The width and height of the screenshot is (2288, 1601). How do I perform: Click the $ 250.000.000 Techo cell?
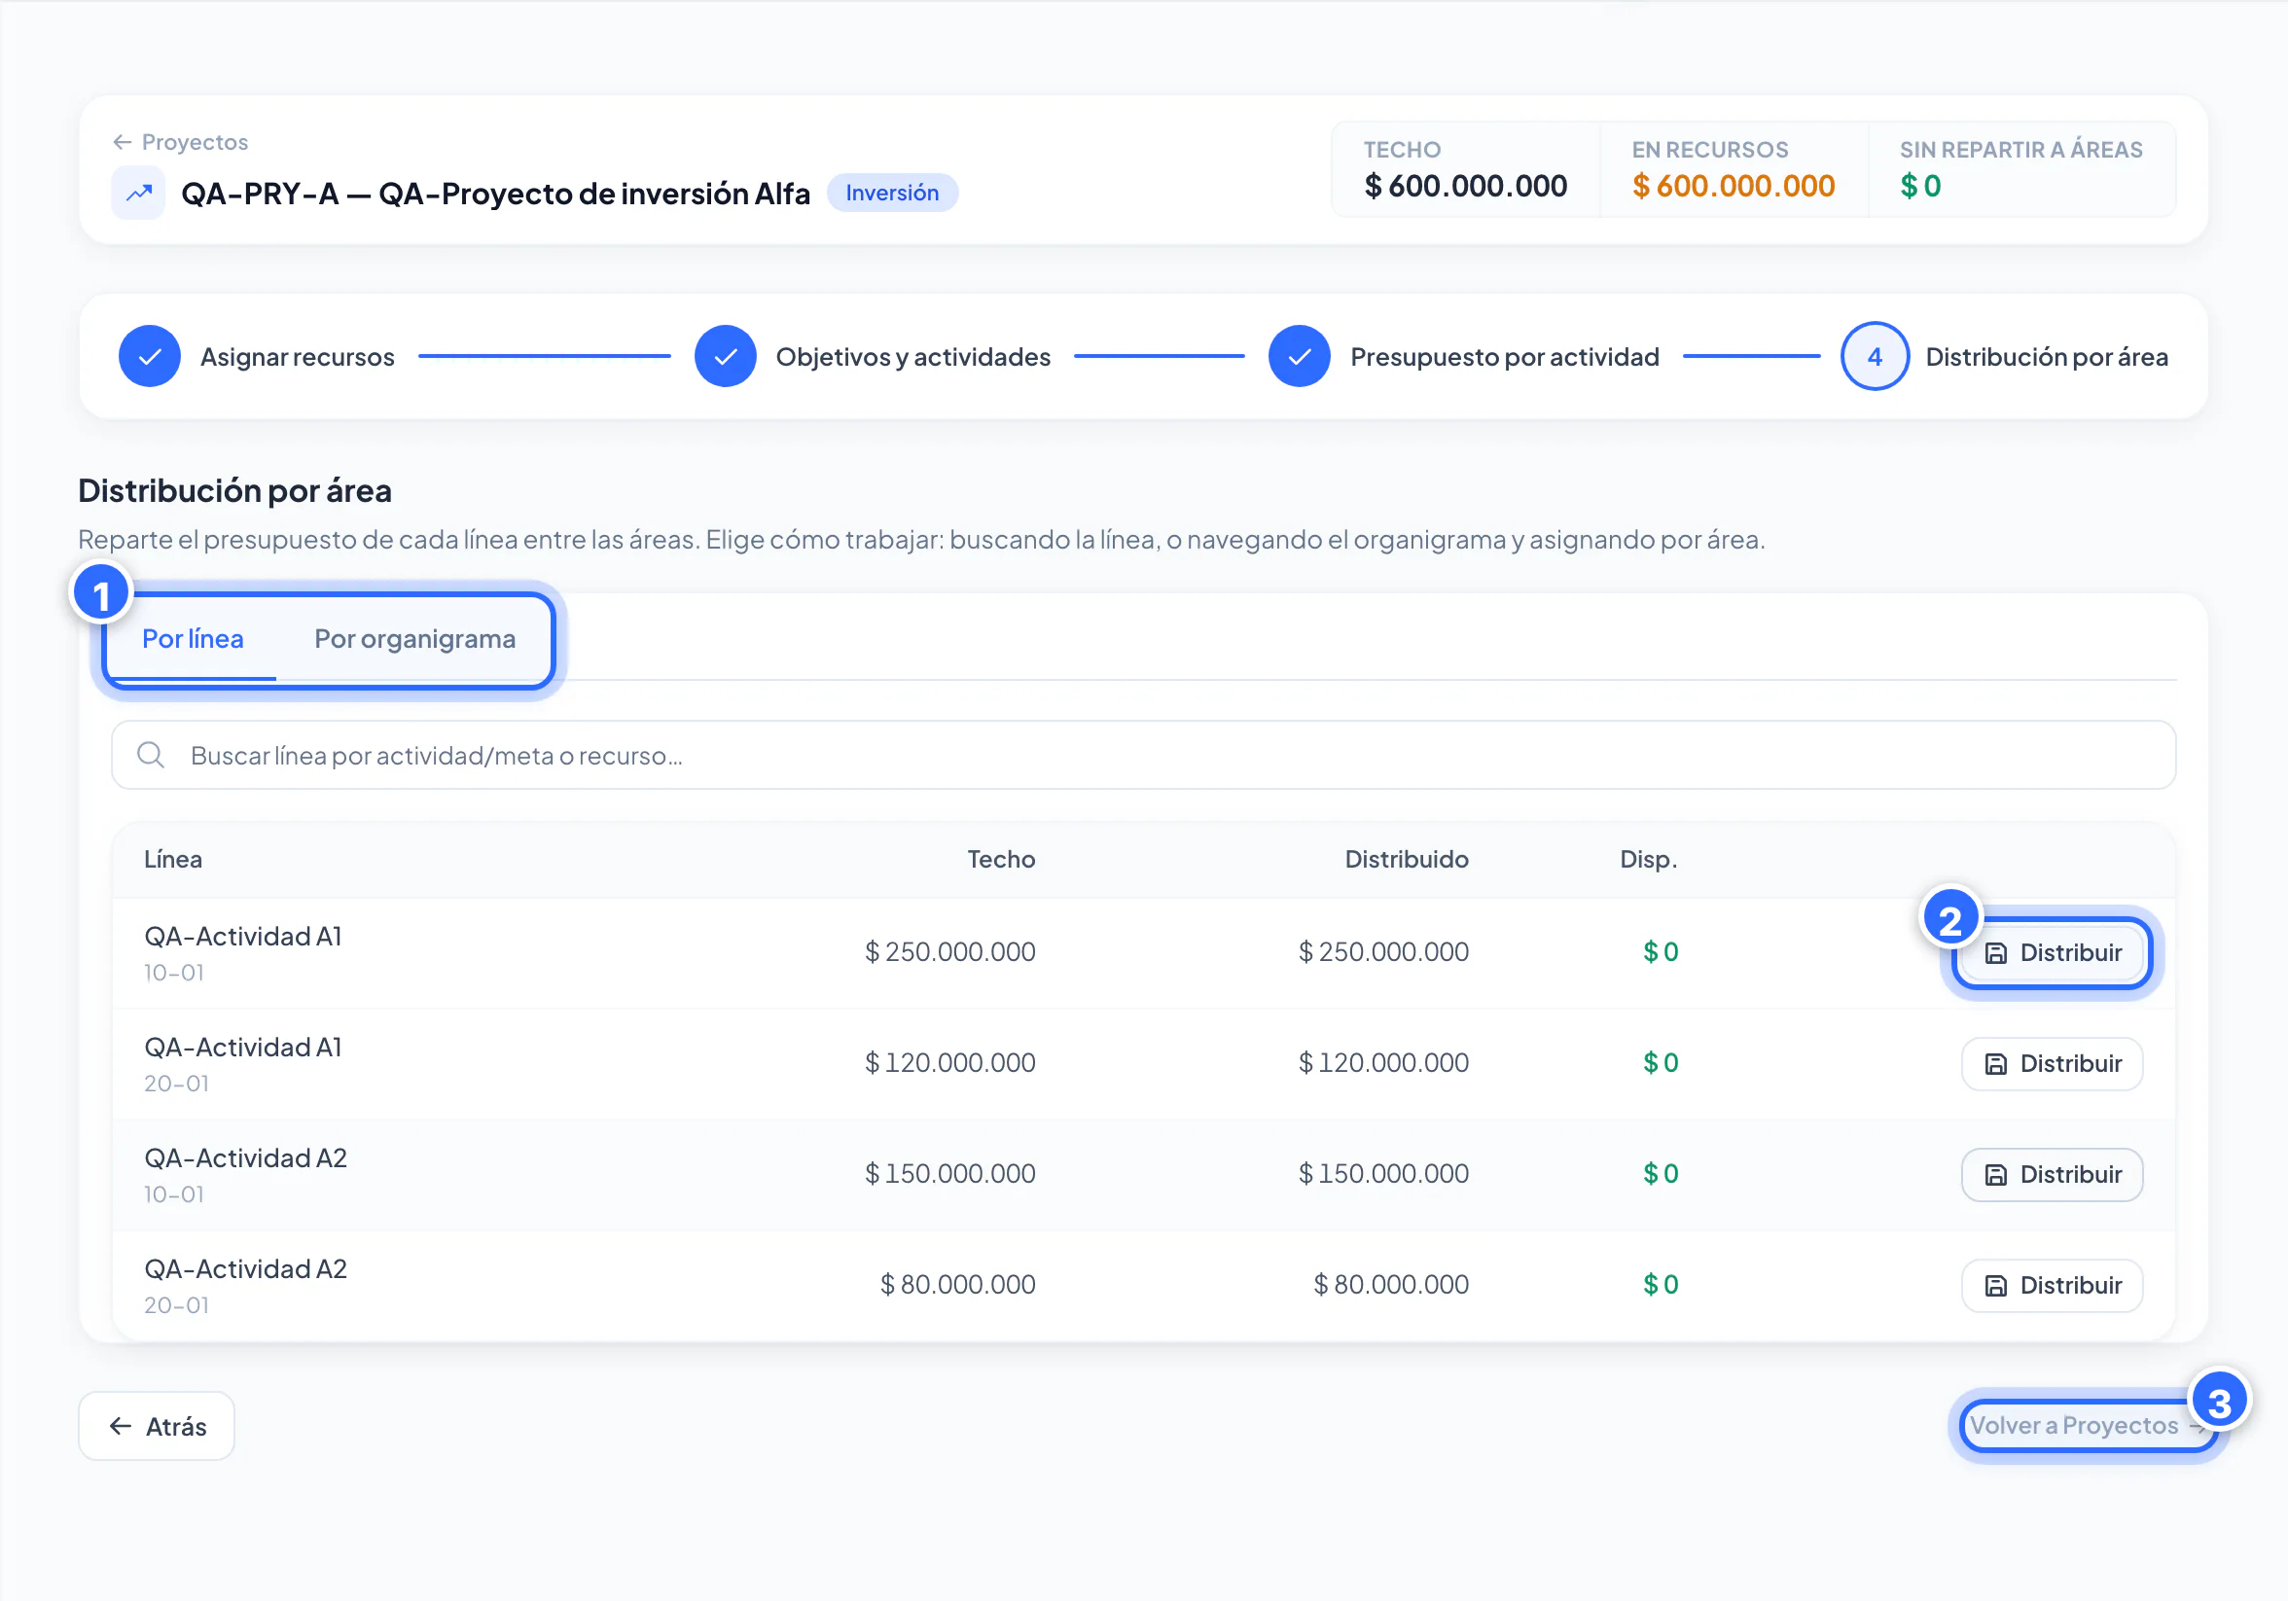[x=949, y=952]
